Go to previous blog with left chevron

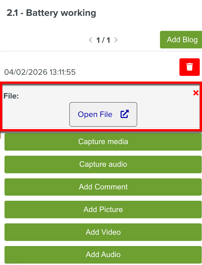pos(91,40)
